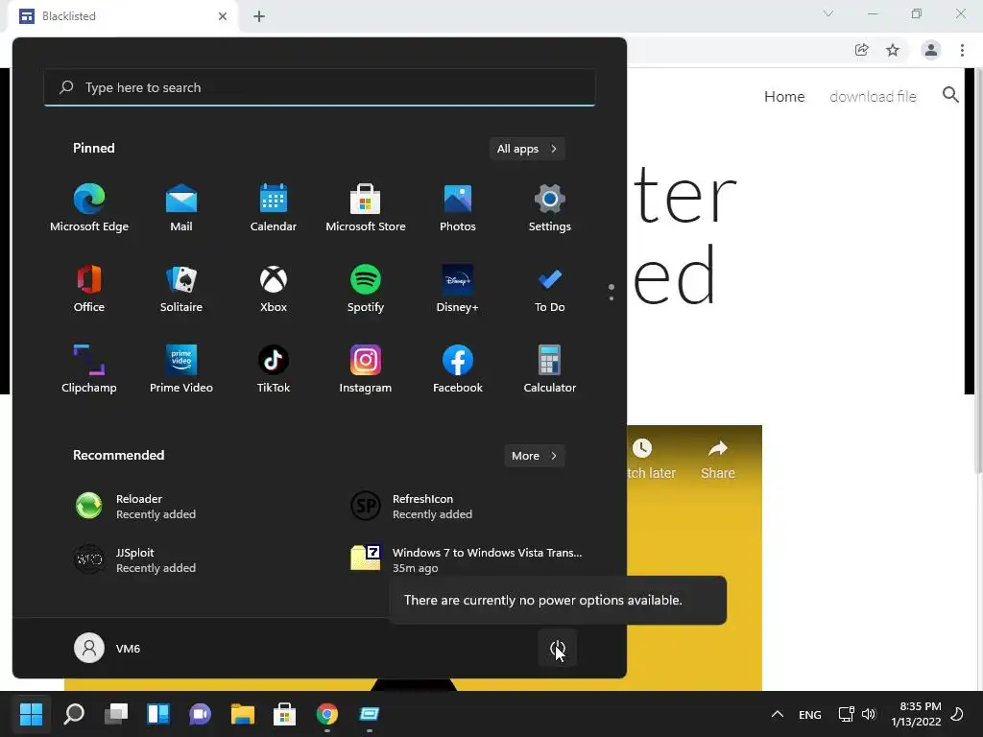Viewport: 983px width, 737px height.
Task: Click the Type here to search field
Action: point(320,87)
